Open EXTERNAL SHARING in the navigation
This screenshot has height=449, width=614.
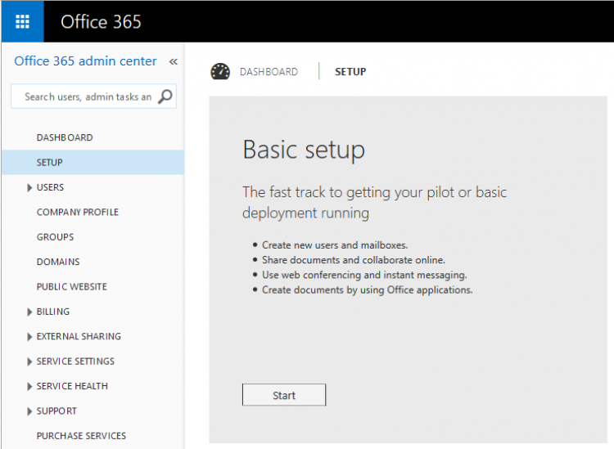[x=79, y=336]
